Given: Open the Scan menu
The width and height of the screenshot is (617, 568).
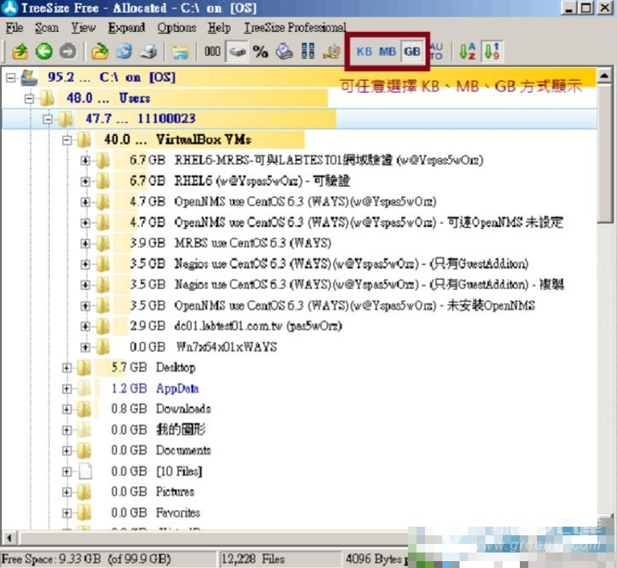Looking at the screenshot, I should point(46,28).
